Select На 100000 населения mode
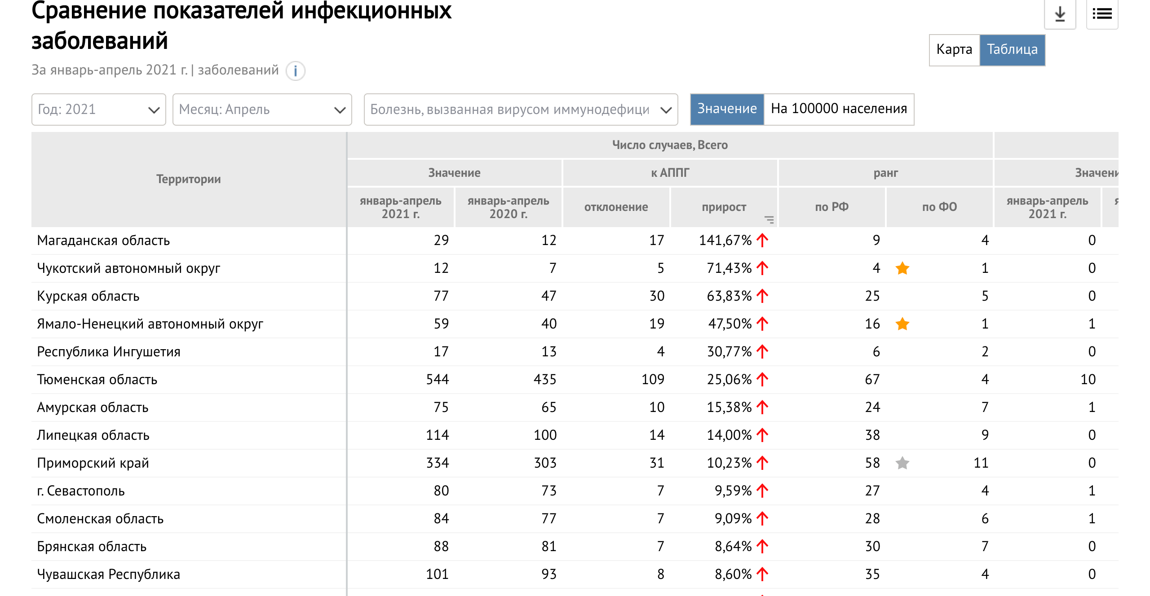1150x596 pixels. (x=839, y=109)
